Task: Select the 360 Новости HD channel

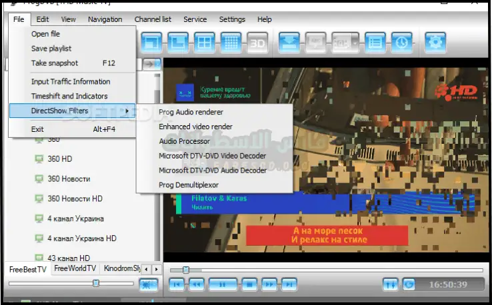Action: [x=75, y=198]
